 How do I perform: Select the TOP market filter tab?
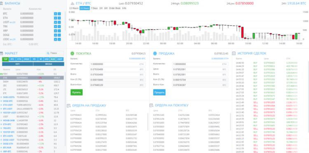5,59
